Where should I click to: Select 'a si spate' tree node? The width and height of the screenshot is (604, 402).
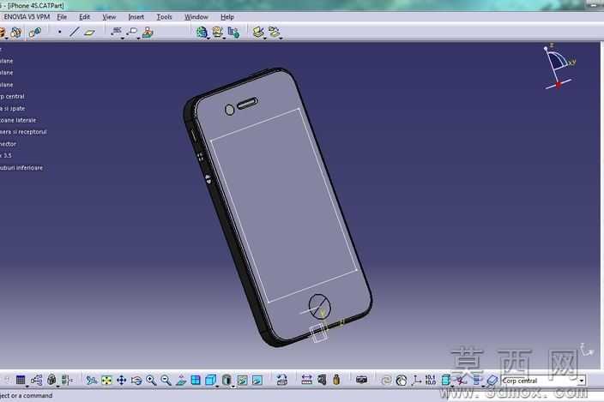tap(12, 109)
